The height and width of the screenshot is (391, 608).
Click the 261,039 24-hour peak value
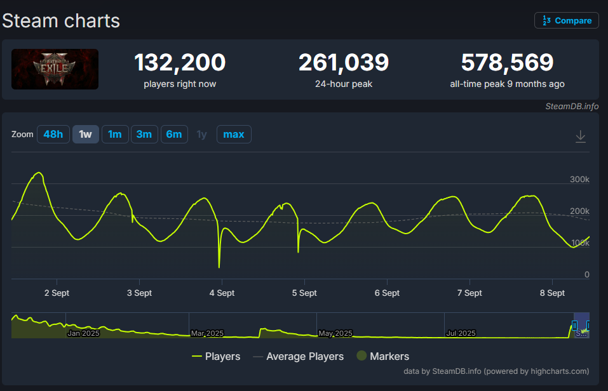click(344, 62)
